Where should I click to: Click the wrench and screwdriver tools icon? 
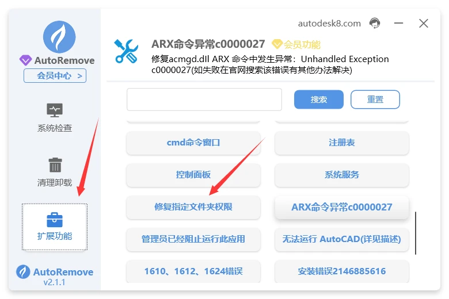click(x=126, y=51)
